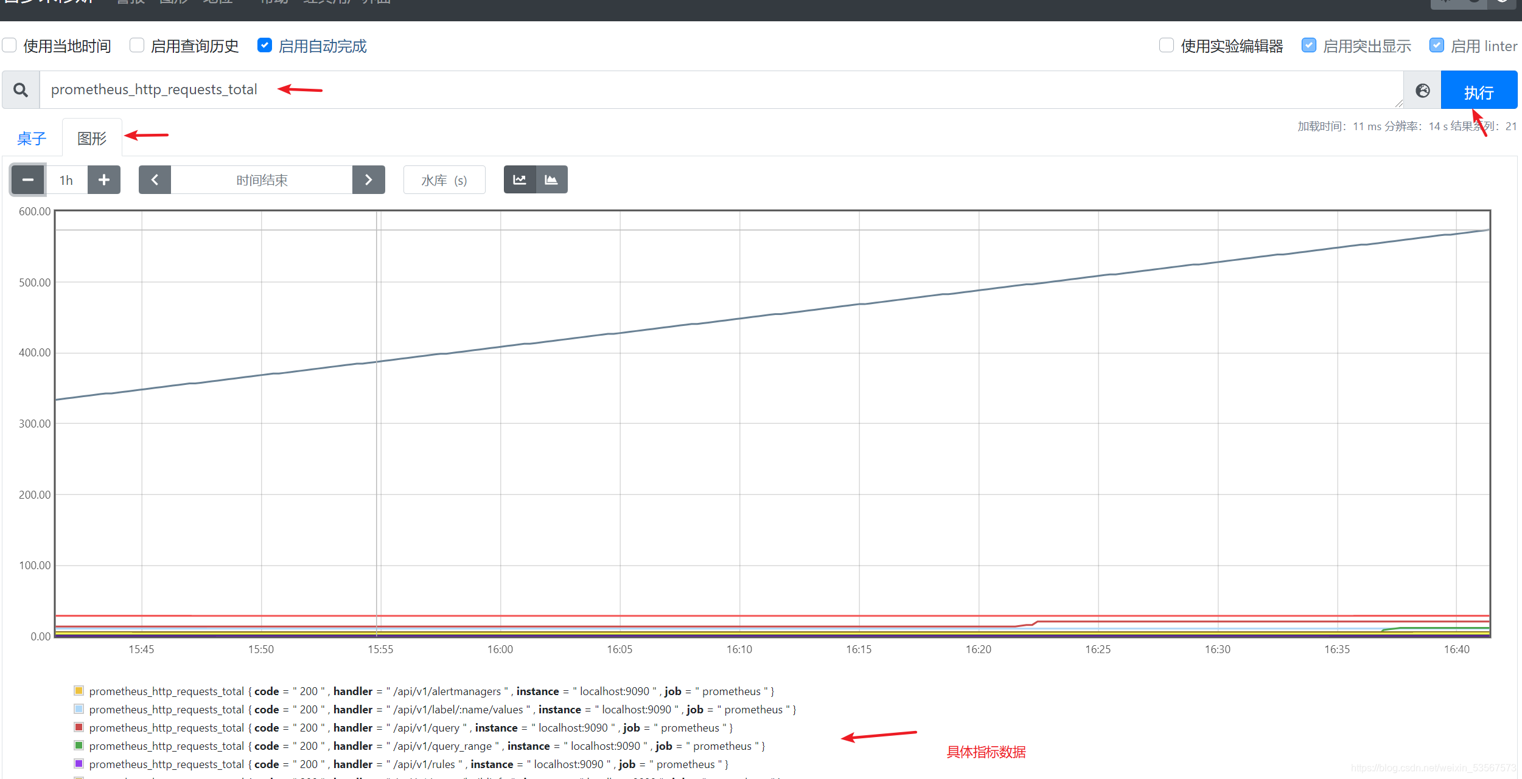Click the load time and resolution stats text

(x=1407, y=126)
